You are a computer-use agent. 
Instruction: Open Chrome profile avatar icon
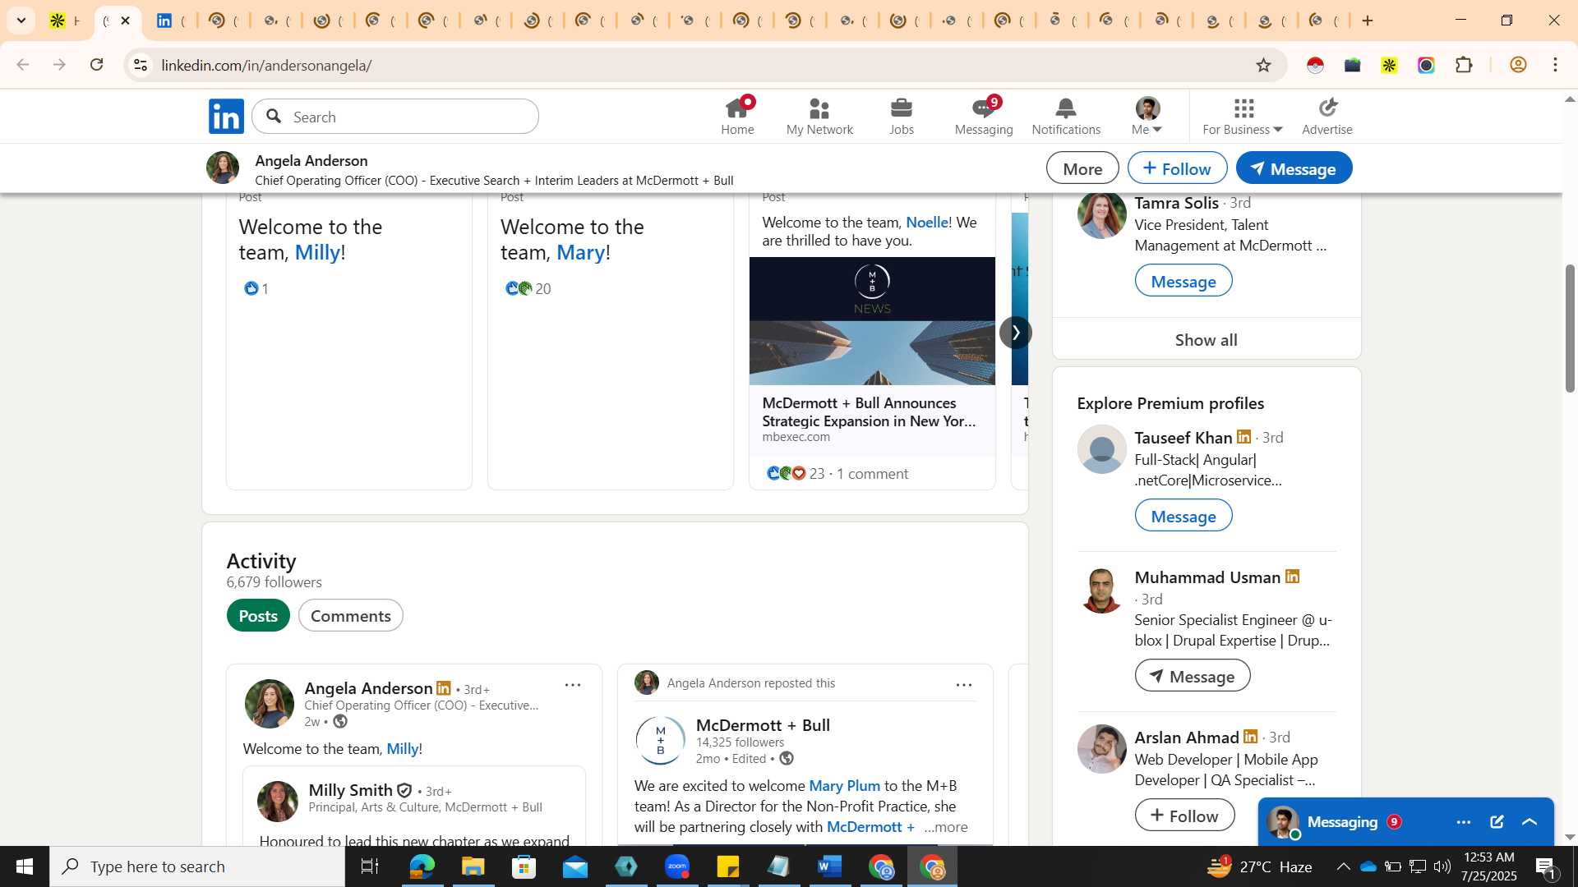[x=1518, y=65]
